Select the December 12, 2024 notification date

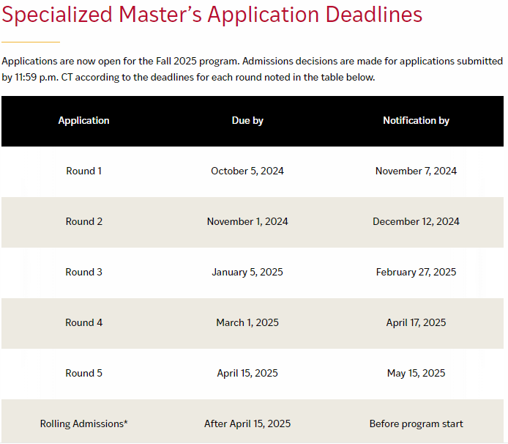pyautogui.click(x=416, y=221)
